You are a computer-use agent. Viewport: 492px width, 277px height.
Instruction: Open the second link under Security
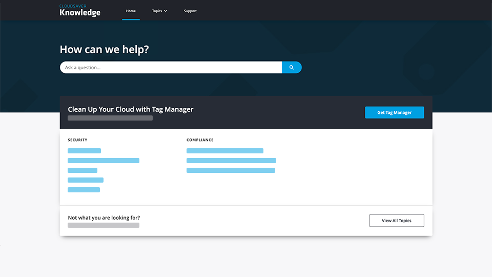point(104,161)
